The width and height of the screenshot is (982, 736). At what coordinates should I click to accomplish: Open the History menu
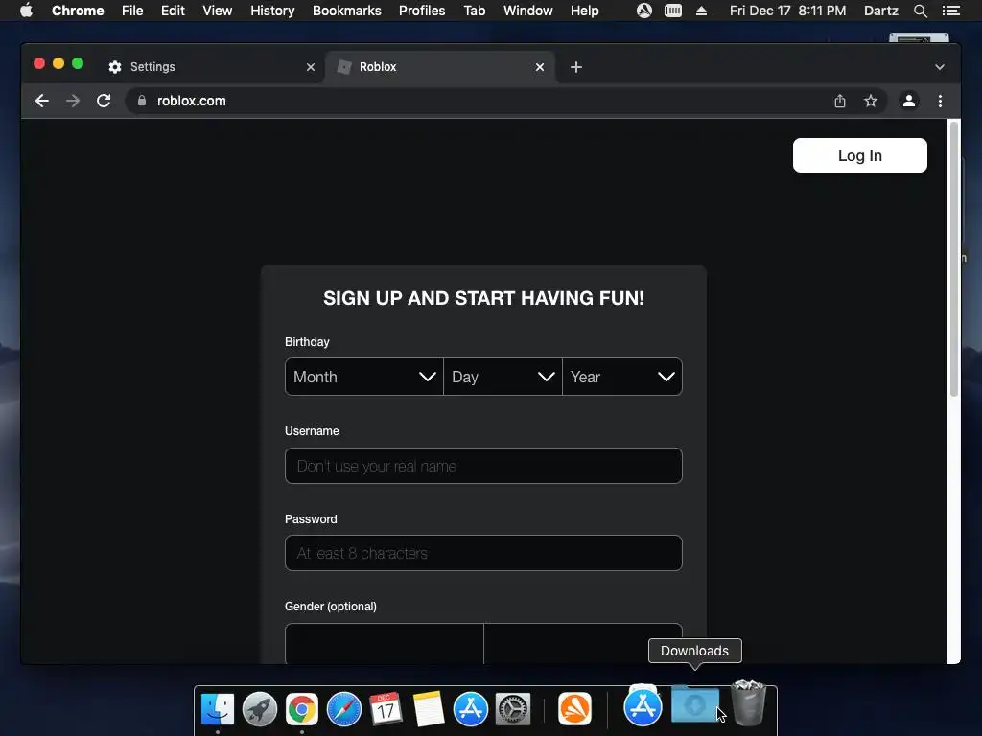[272, 11]
